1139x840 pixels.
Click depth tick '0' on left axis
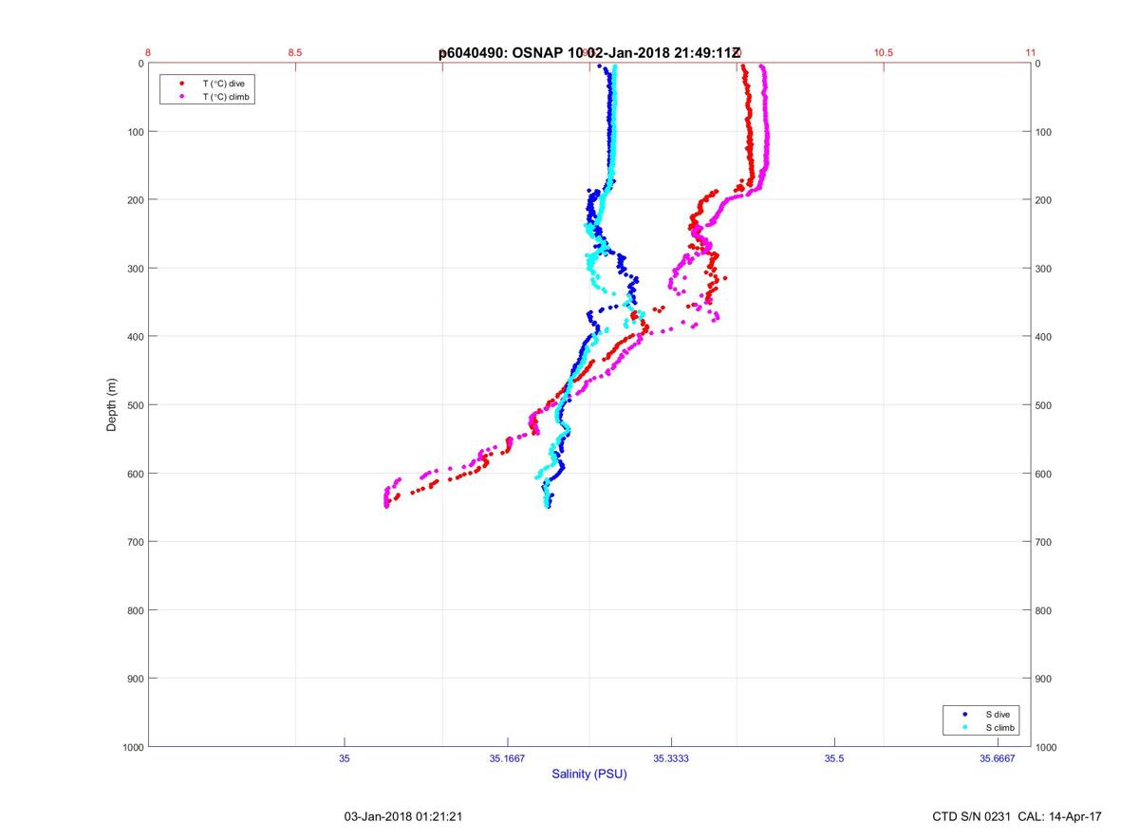pyautogui.click(x=140, y=64)
